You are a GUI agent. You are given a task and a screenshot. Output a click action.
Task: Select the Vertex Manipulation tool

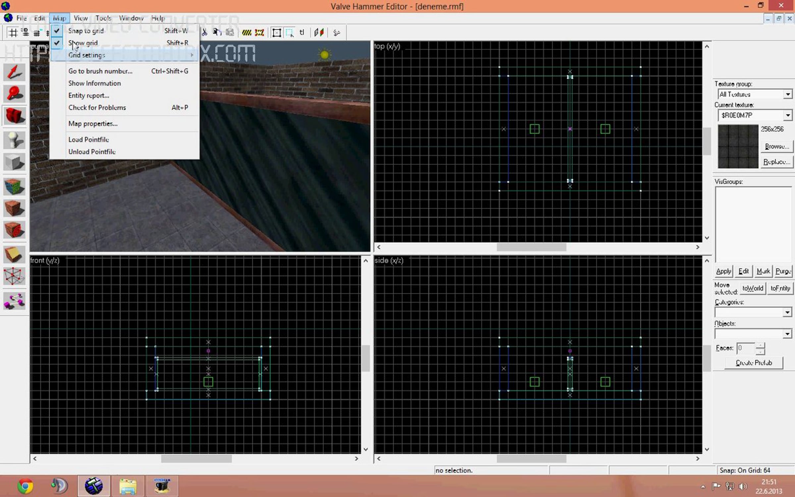14,277
